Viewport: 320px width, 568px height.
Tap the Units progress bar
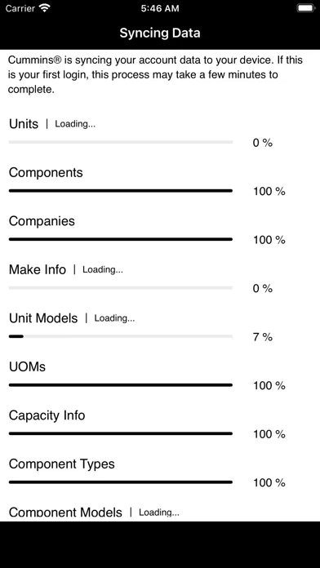[121, 142]
